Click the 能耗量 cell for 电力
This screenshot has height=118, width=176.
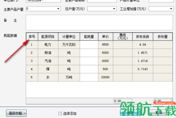89,45
